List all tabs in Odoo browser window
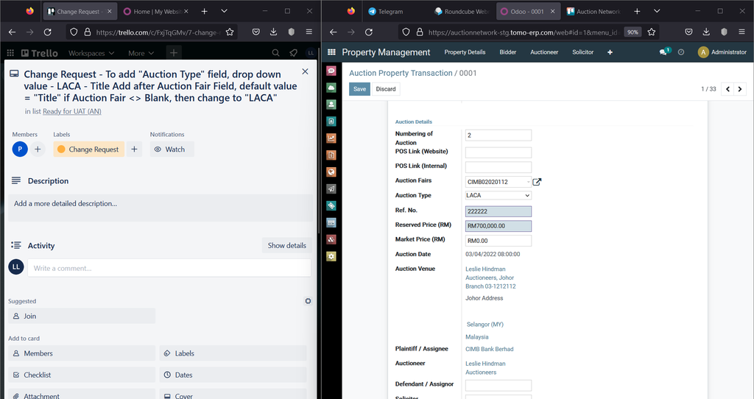Screen dimensions: 754x399 657,11
